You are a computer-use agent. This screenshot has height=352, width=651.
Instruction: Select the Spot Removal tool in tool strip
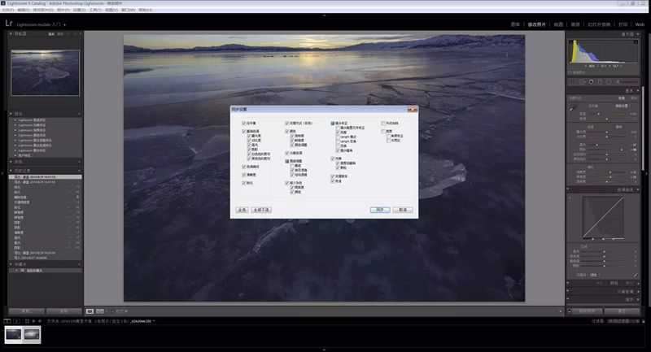click(x=592, y=81)
